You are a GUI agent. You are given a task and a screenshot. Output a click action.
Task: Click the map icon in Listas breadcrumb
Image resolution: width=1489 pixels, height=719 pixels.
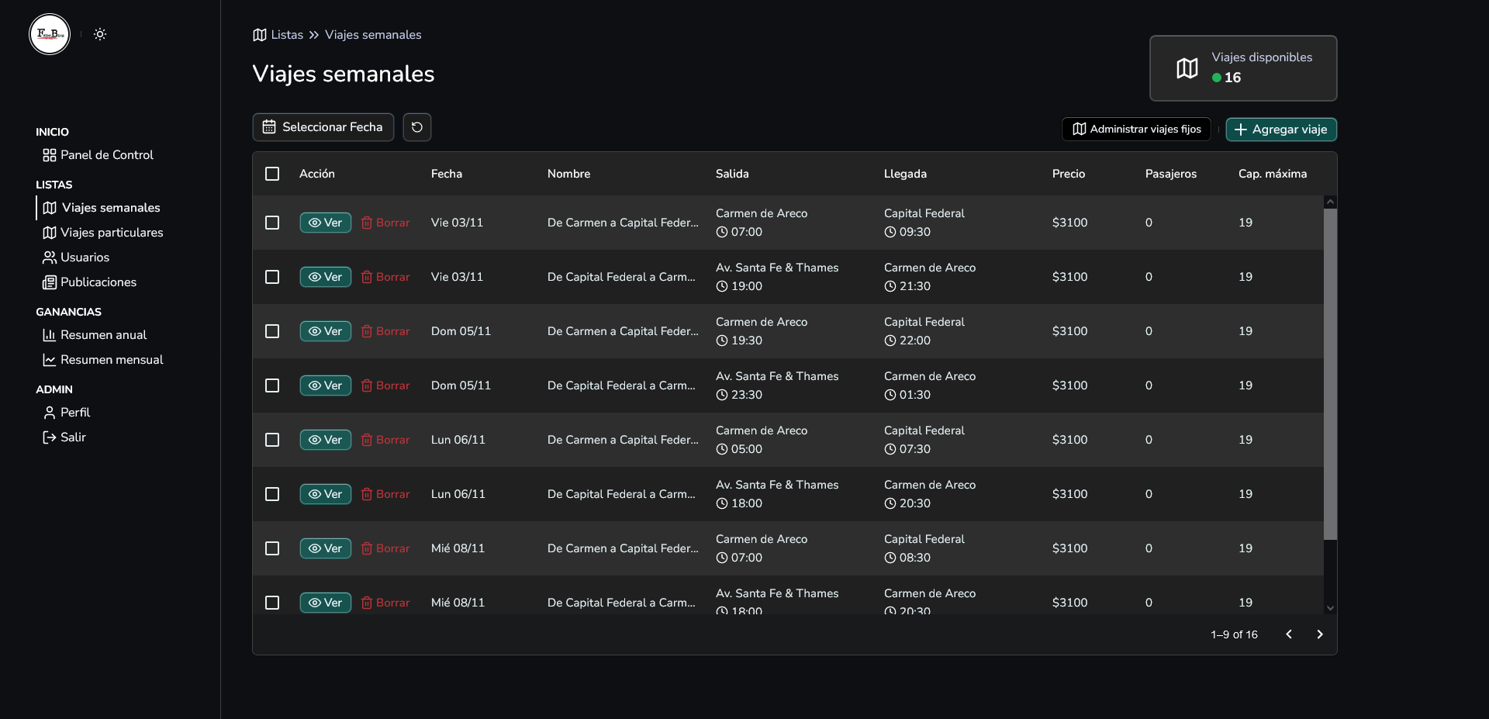(x=260, y=35)
